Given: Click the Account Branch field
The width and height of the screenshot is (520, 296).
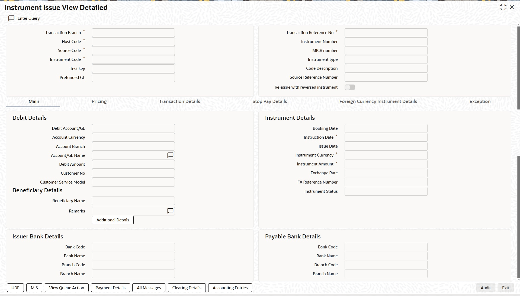Looking at the screenshot, I should tap(133, 147).
